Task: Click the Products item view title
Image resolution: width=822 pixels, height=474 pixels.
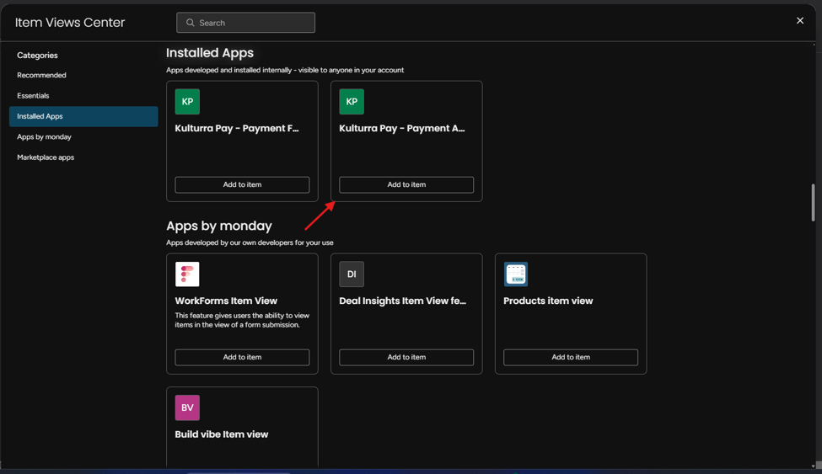Action: [548, 301]
